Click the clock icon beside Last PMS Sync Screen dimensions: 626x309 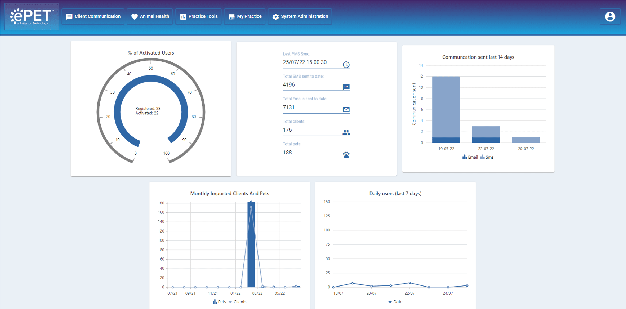[x=346, y=64]
